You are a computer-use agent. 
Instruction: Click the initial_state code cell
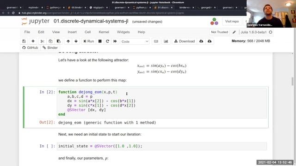click(x=162, y=146)
